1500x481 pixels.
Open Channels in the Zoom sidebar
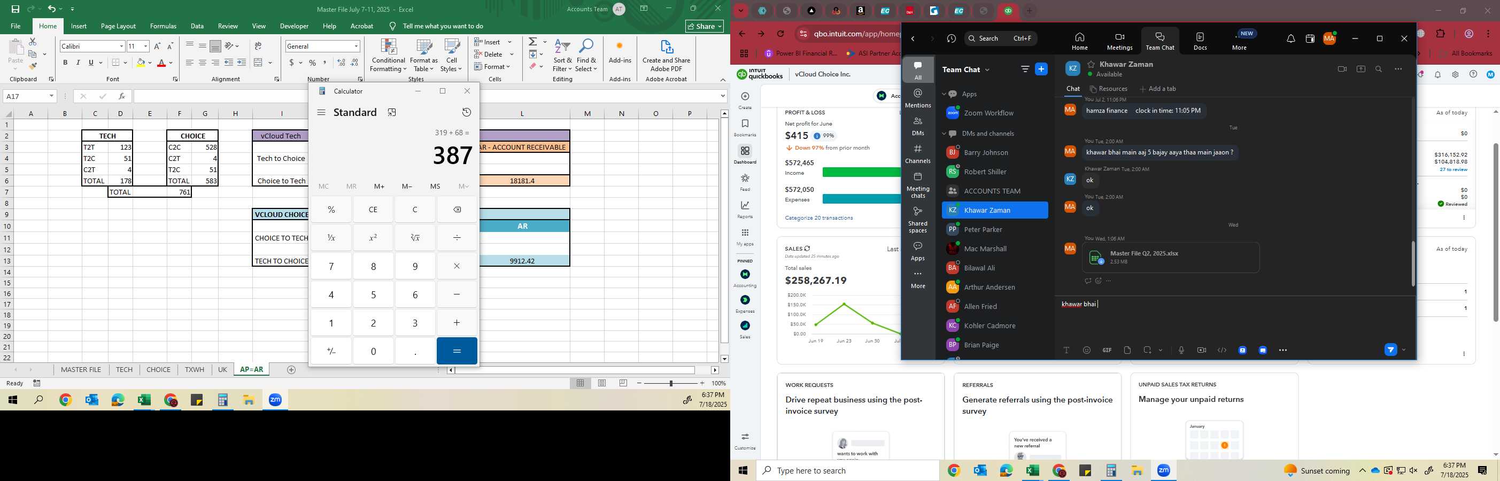pyautogui.click(x=918, y=154)
